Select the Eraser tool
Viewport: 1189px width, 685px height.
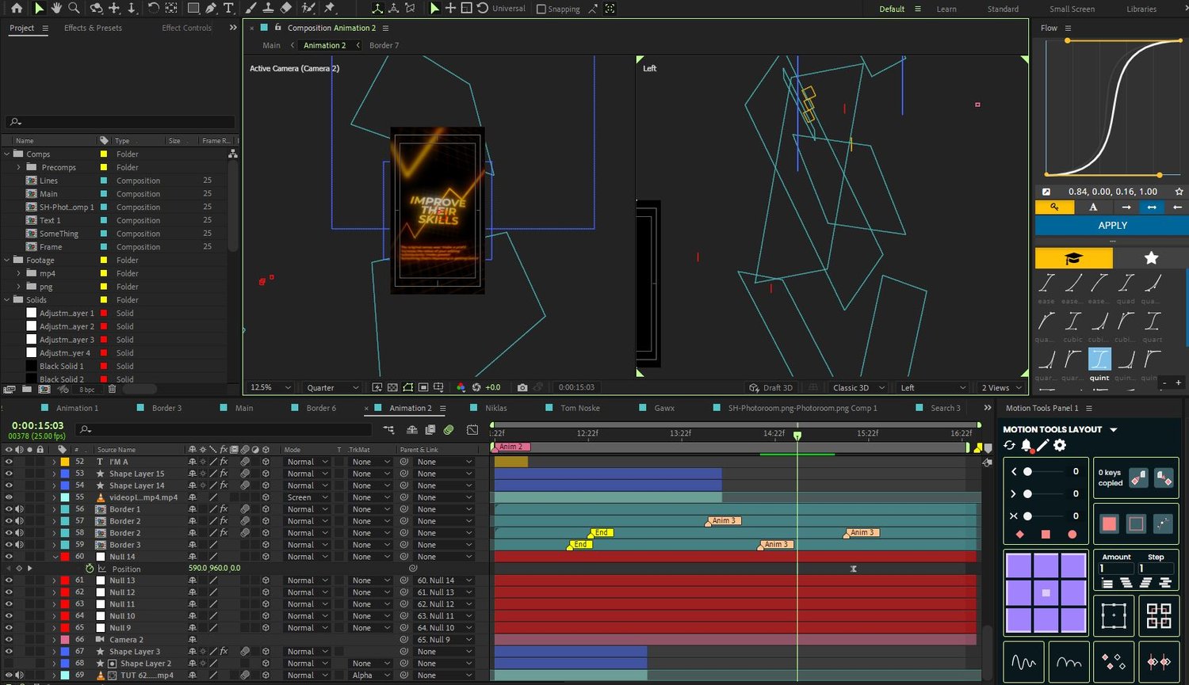(286, 8)
